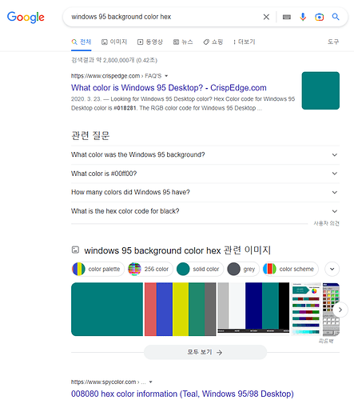Image resolution: width=354 pixels, height=400 pixels.
Task: Click into the search text field
Action: (165, 17)
